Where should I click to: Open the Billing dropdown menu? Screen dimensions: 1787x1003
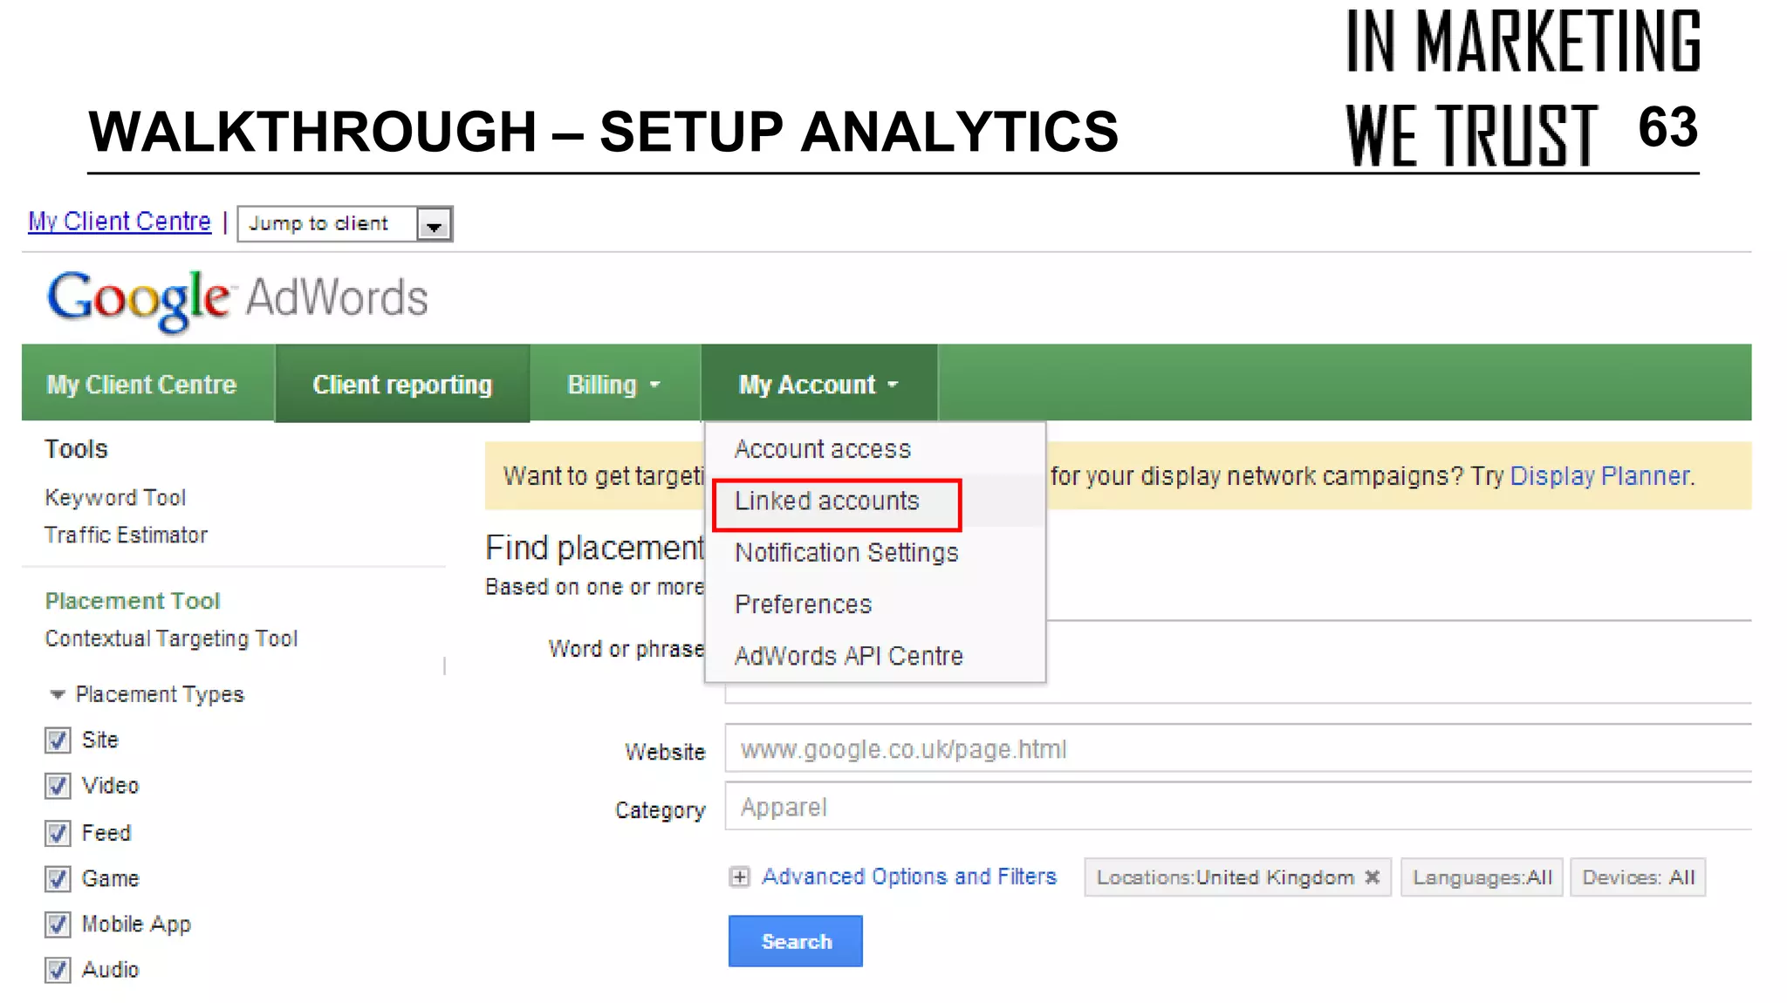pos(613,385)
